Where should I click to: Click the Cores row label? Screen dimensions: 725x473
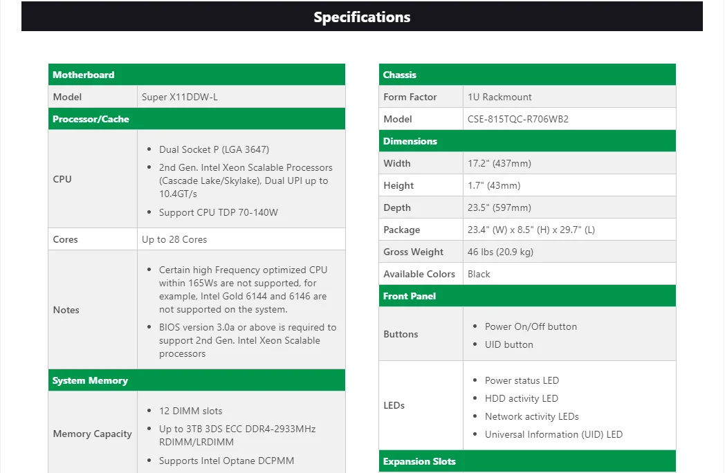[x=65, y=239]
